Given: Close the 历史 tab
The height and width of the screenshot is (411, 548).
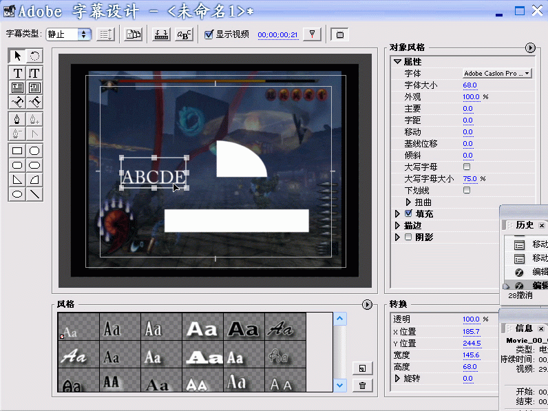Looking at the screenshot, I should pos(542,225).
